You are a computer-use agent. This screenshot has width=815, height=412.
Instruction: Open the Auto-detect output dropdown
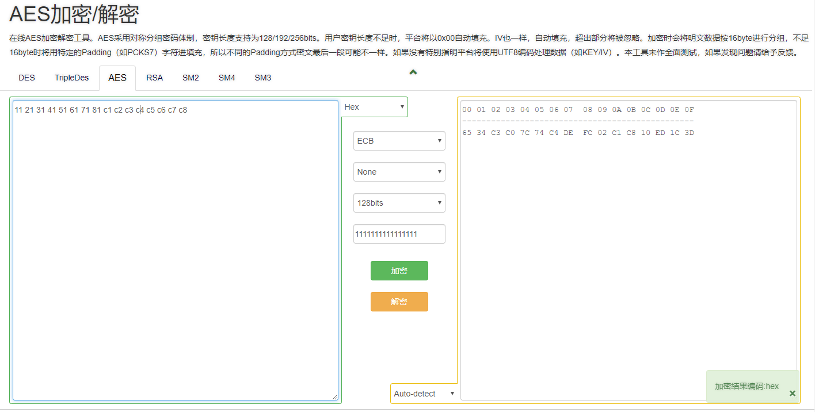(424, 394)
